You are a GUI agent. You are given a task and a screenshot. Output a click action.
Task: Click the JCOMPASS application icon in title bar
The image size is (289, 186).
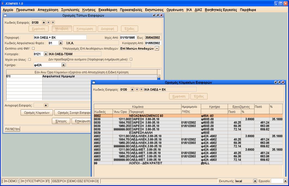tap(2, 3)
